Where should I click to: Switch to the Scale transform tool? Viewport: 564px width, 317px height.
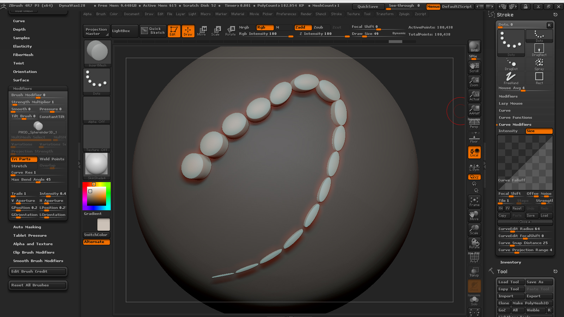tap(215, 31)
